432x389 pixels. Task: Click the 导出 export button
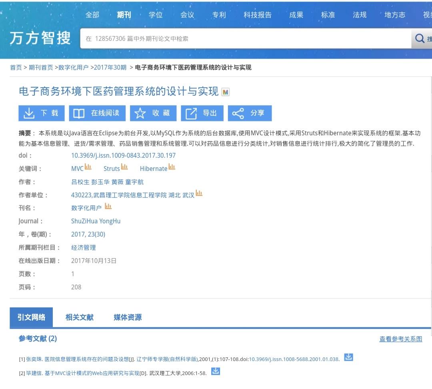click(x=202, y=113)
